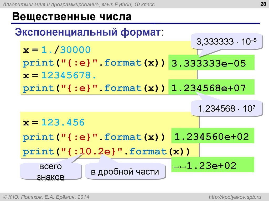Click the callout "3,333333 · 10⁻⁵"
The image size is (269, 201).
point(227,42)
